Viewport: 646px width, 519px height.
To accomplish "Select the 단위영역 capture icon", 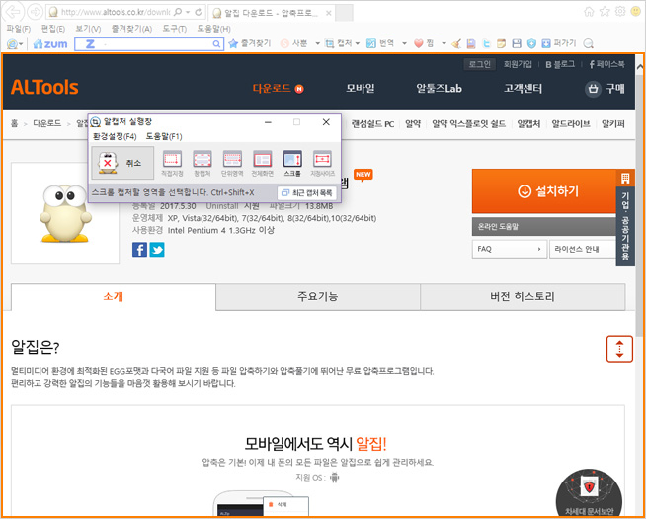I will click(x=232, y=164).
